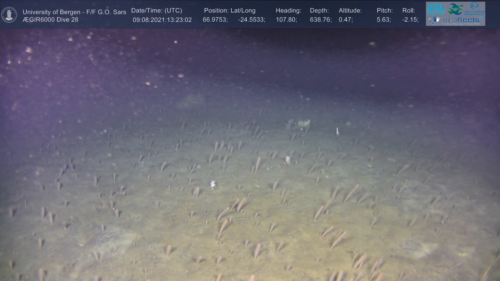The image size is (500, 281).
Task: Click the ZSL Institute of Zoology logo
Action: [436, 9]
